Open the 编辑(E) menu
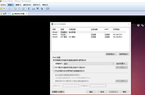The image size is (145, 95). [11, 5]
